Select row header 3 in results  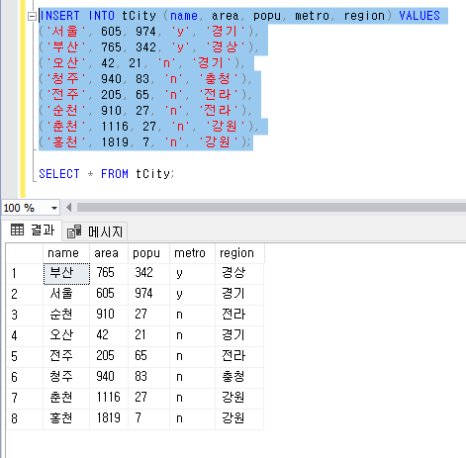pyautogui.click(x=25, y=316)
